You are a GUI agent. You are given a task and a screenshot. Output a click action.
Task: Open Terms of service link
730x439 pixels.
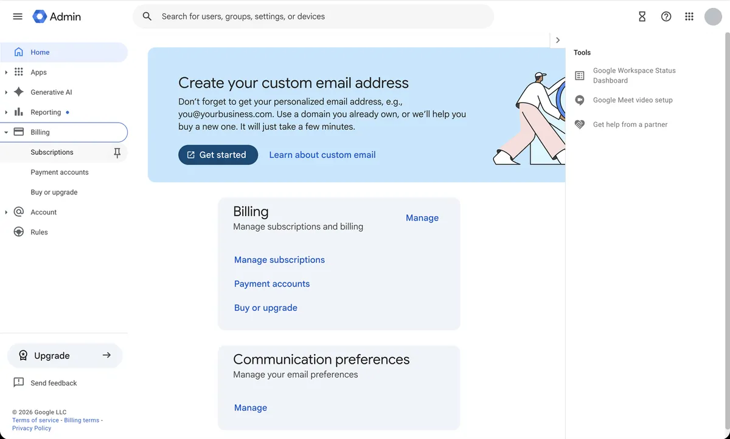(x=35, y=420)
